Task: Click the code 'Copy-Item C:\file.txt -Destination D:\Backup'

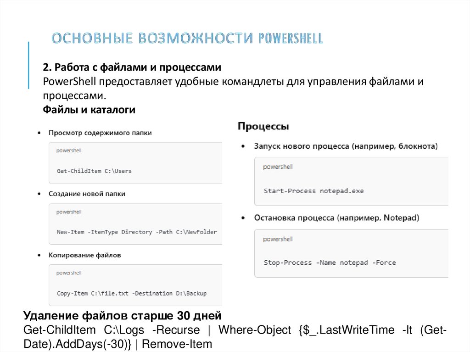Action: pyautogui.click(x=132, y=293)
